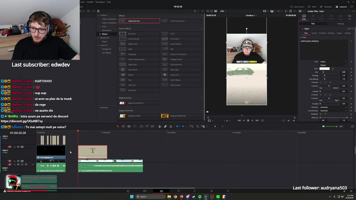Add a blue flag marker
This screenshot has width=356, height=200.
coord(177,126)
